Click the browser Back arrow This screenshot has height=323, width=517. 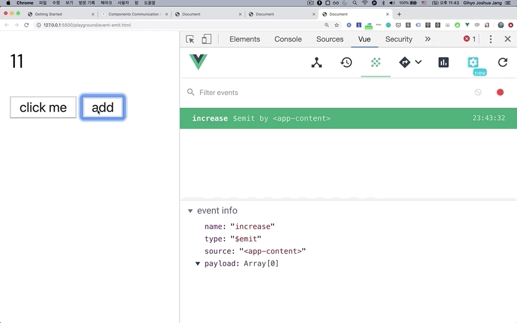[6, 25]
